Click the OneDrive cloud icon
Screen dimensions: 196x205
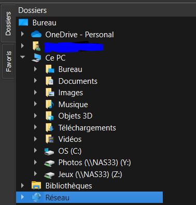36,35
